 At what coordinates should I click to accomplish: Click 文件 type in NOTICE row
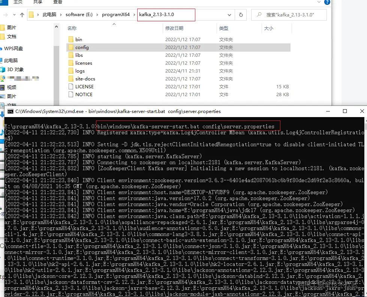(x=223, y=94)
